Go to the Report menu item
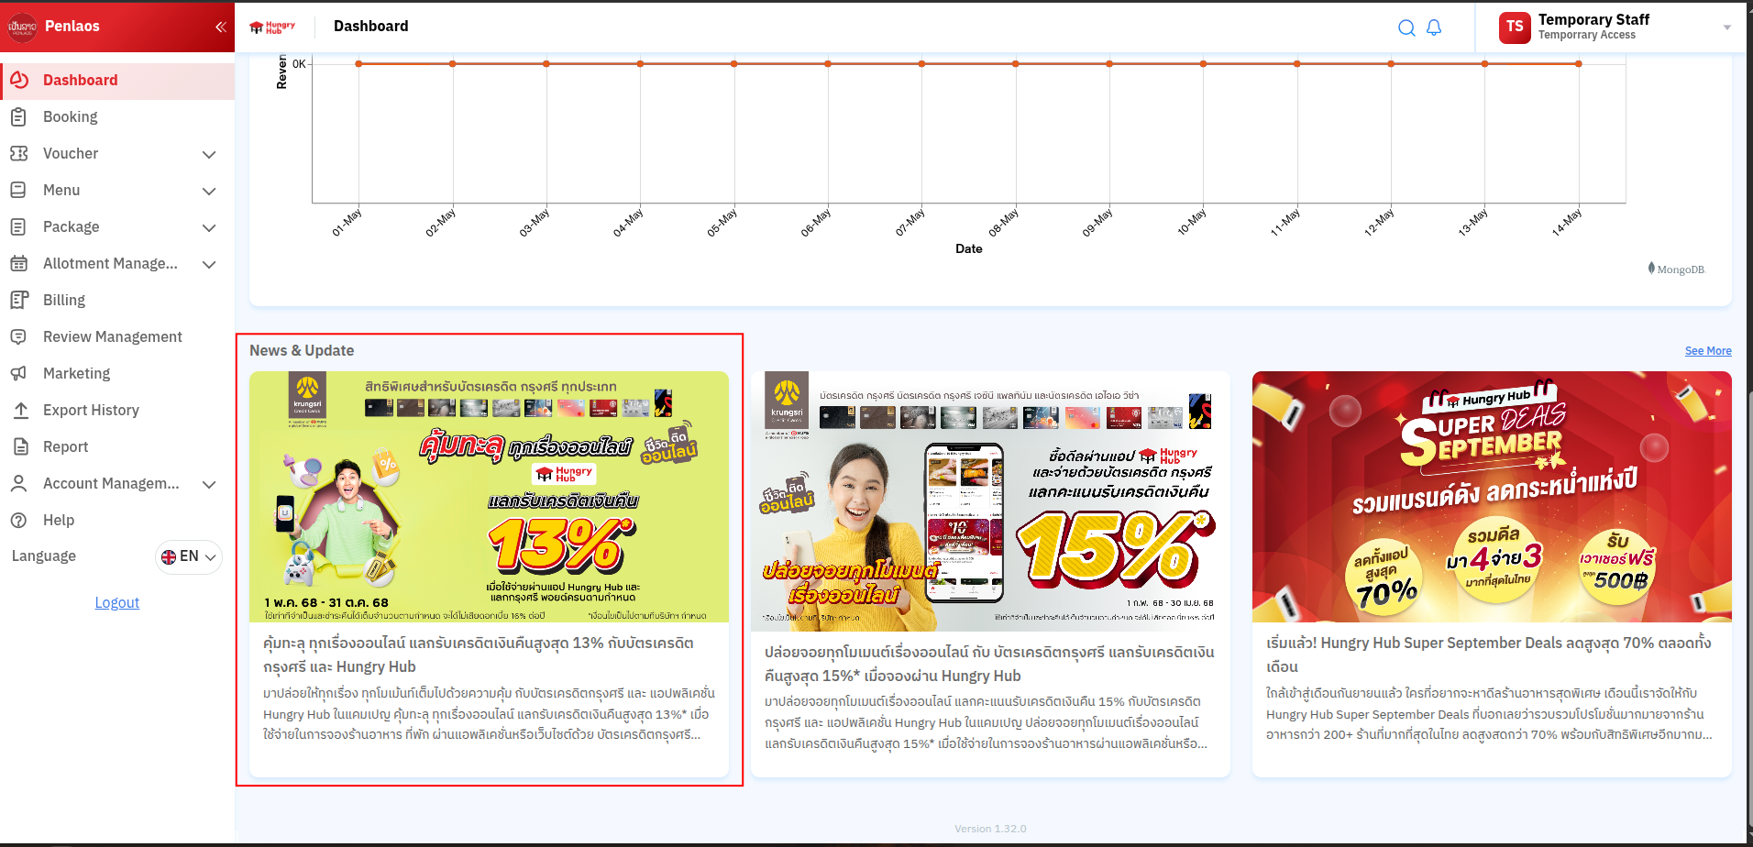Screen dimensions: 1753x847 point(65,446)
